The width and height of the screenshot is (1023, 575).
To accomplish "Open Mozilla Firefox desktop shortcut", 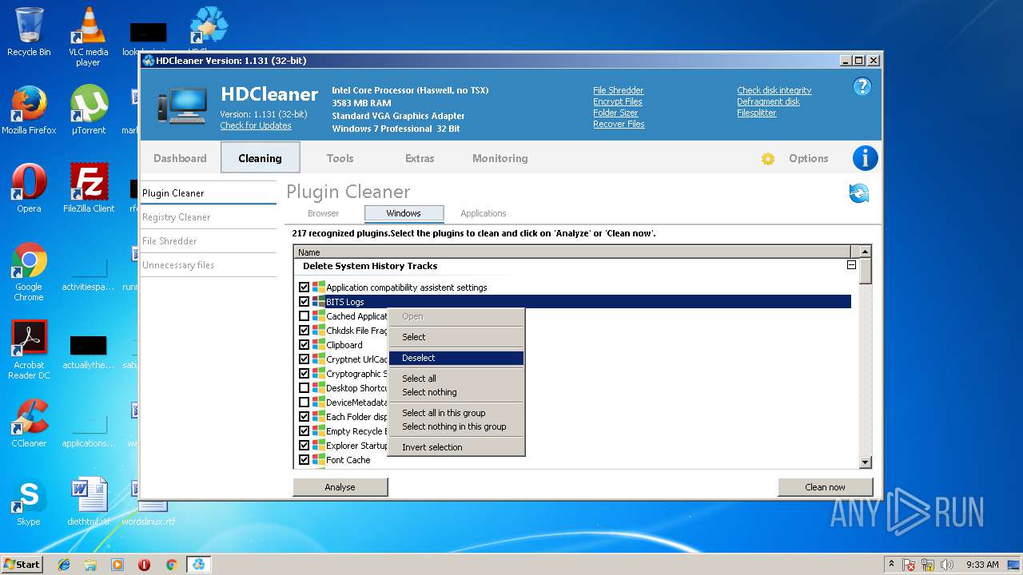I will coord(29,110).
